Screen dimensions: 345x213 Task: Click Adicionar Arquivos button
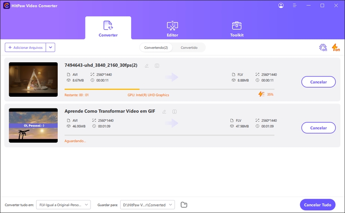(x=25, y=48)
